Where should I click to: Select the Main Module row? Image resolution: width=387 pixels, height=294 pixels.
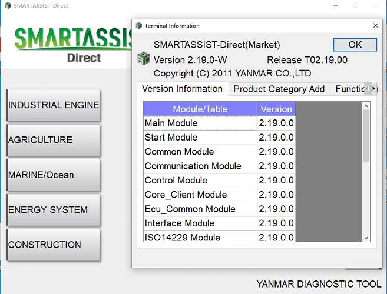200,123
